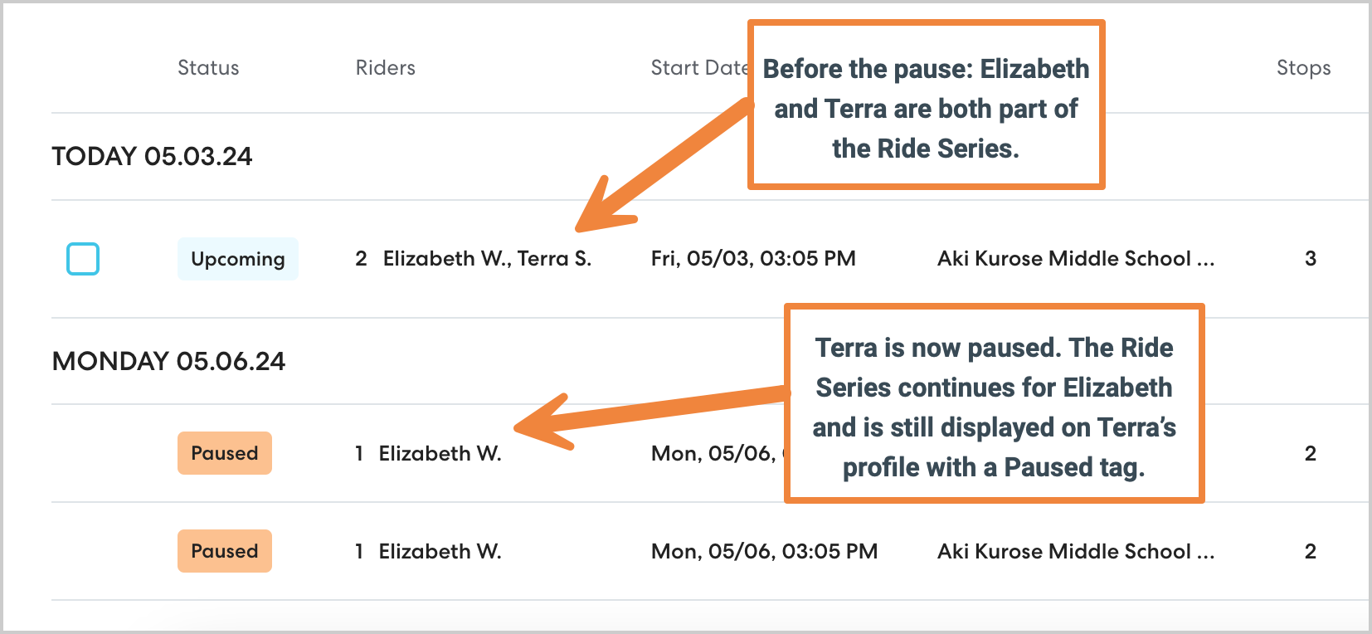This screenshot has width=1372, height=634.
Task: Open Elizabeth W. in second Paused row
Action: pyautogui.click(x=440, y=551)
